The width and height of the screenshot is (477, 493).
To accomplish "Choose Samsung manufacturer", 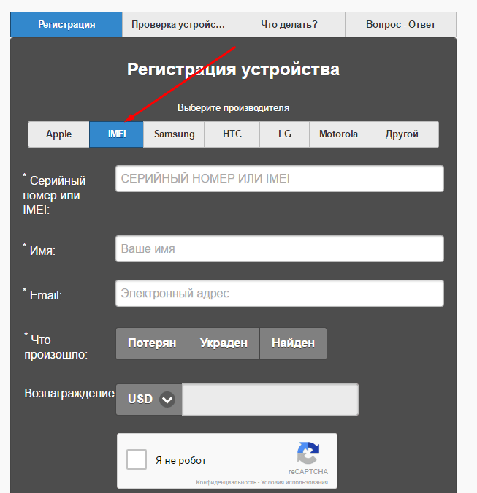I will point(174,134).
